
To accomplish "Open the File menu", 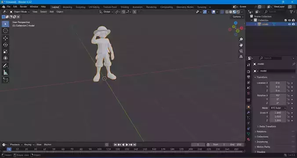I will [8, 7].
